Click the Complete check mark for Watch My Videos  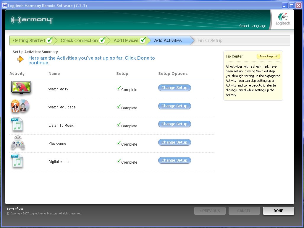119,106
